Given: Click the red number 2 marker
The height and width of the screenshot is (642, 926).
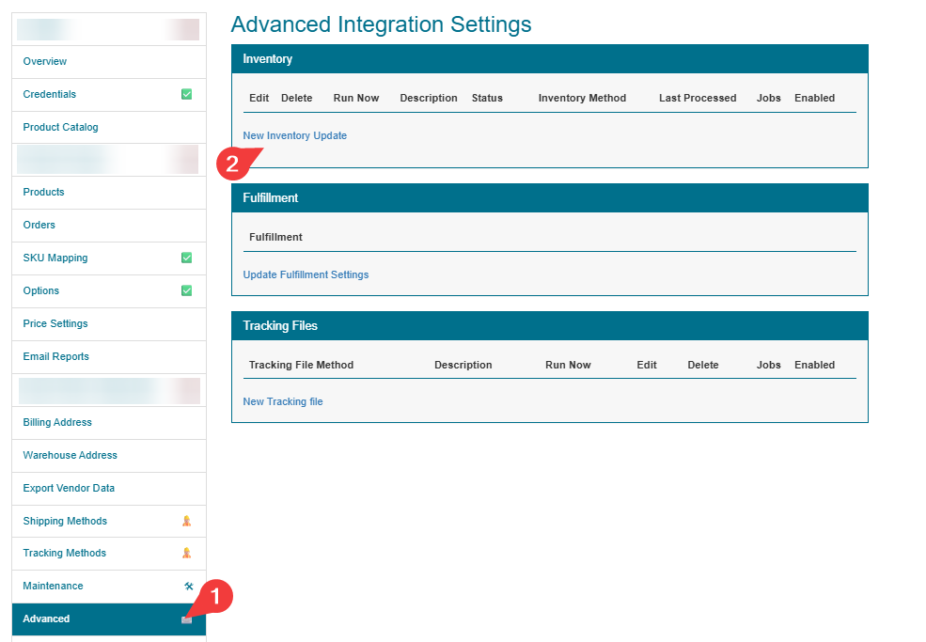Looking at the screenshot, I should tap(231, 164).
